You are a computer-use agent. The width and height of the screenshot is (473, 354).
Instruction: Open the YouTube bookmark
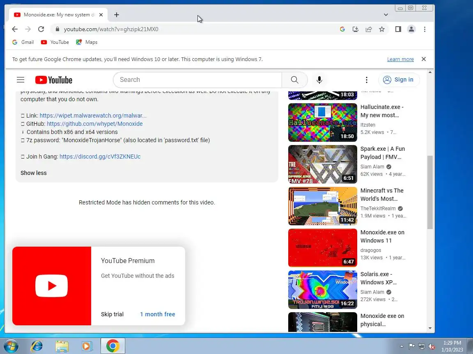point(55,42)
